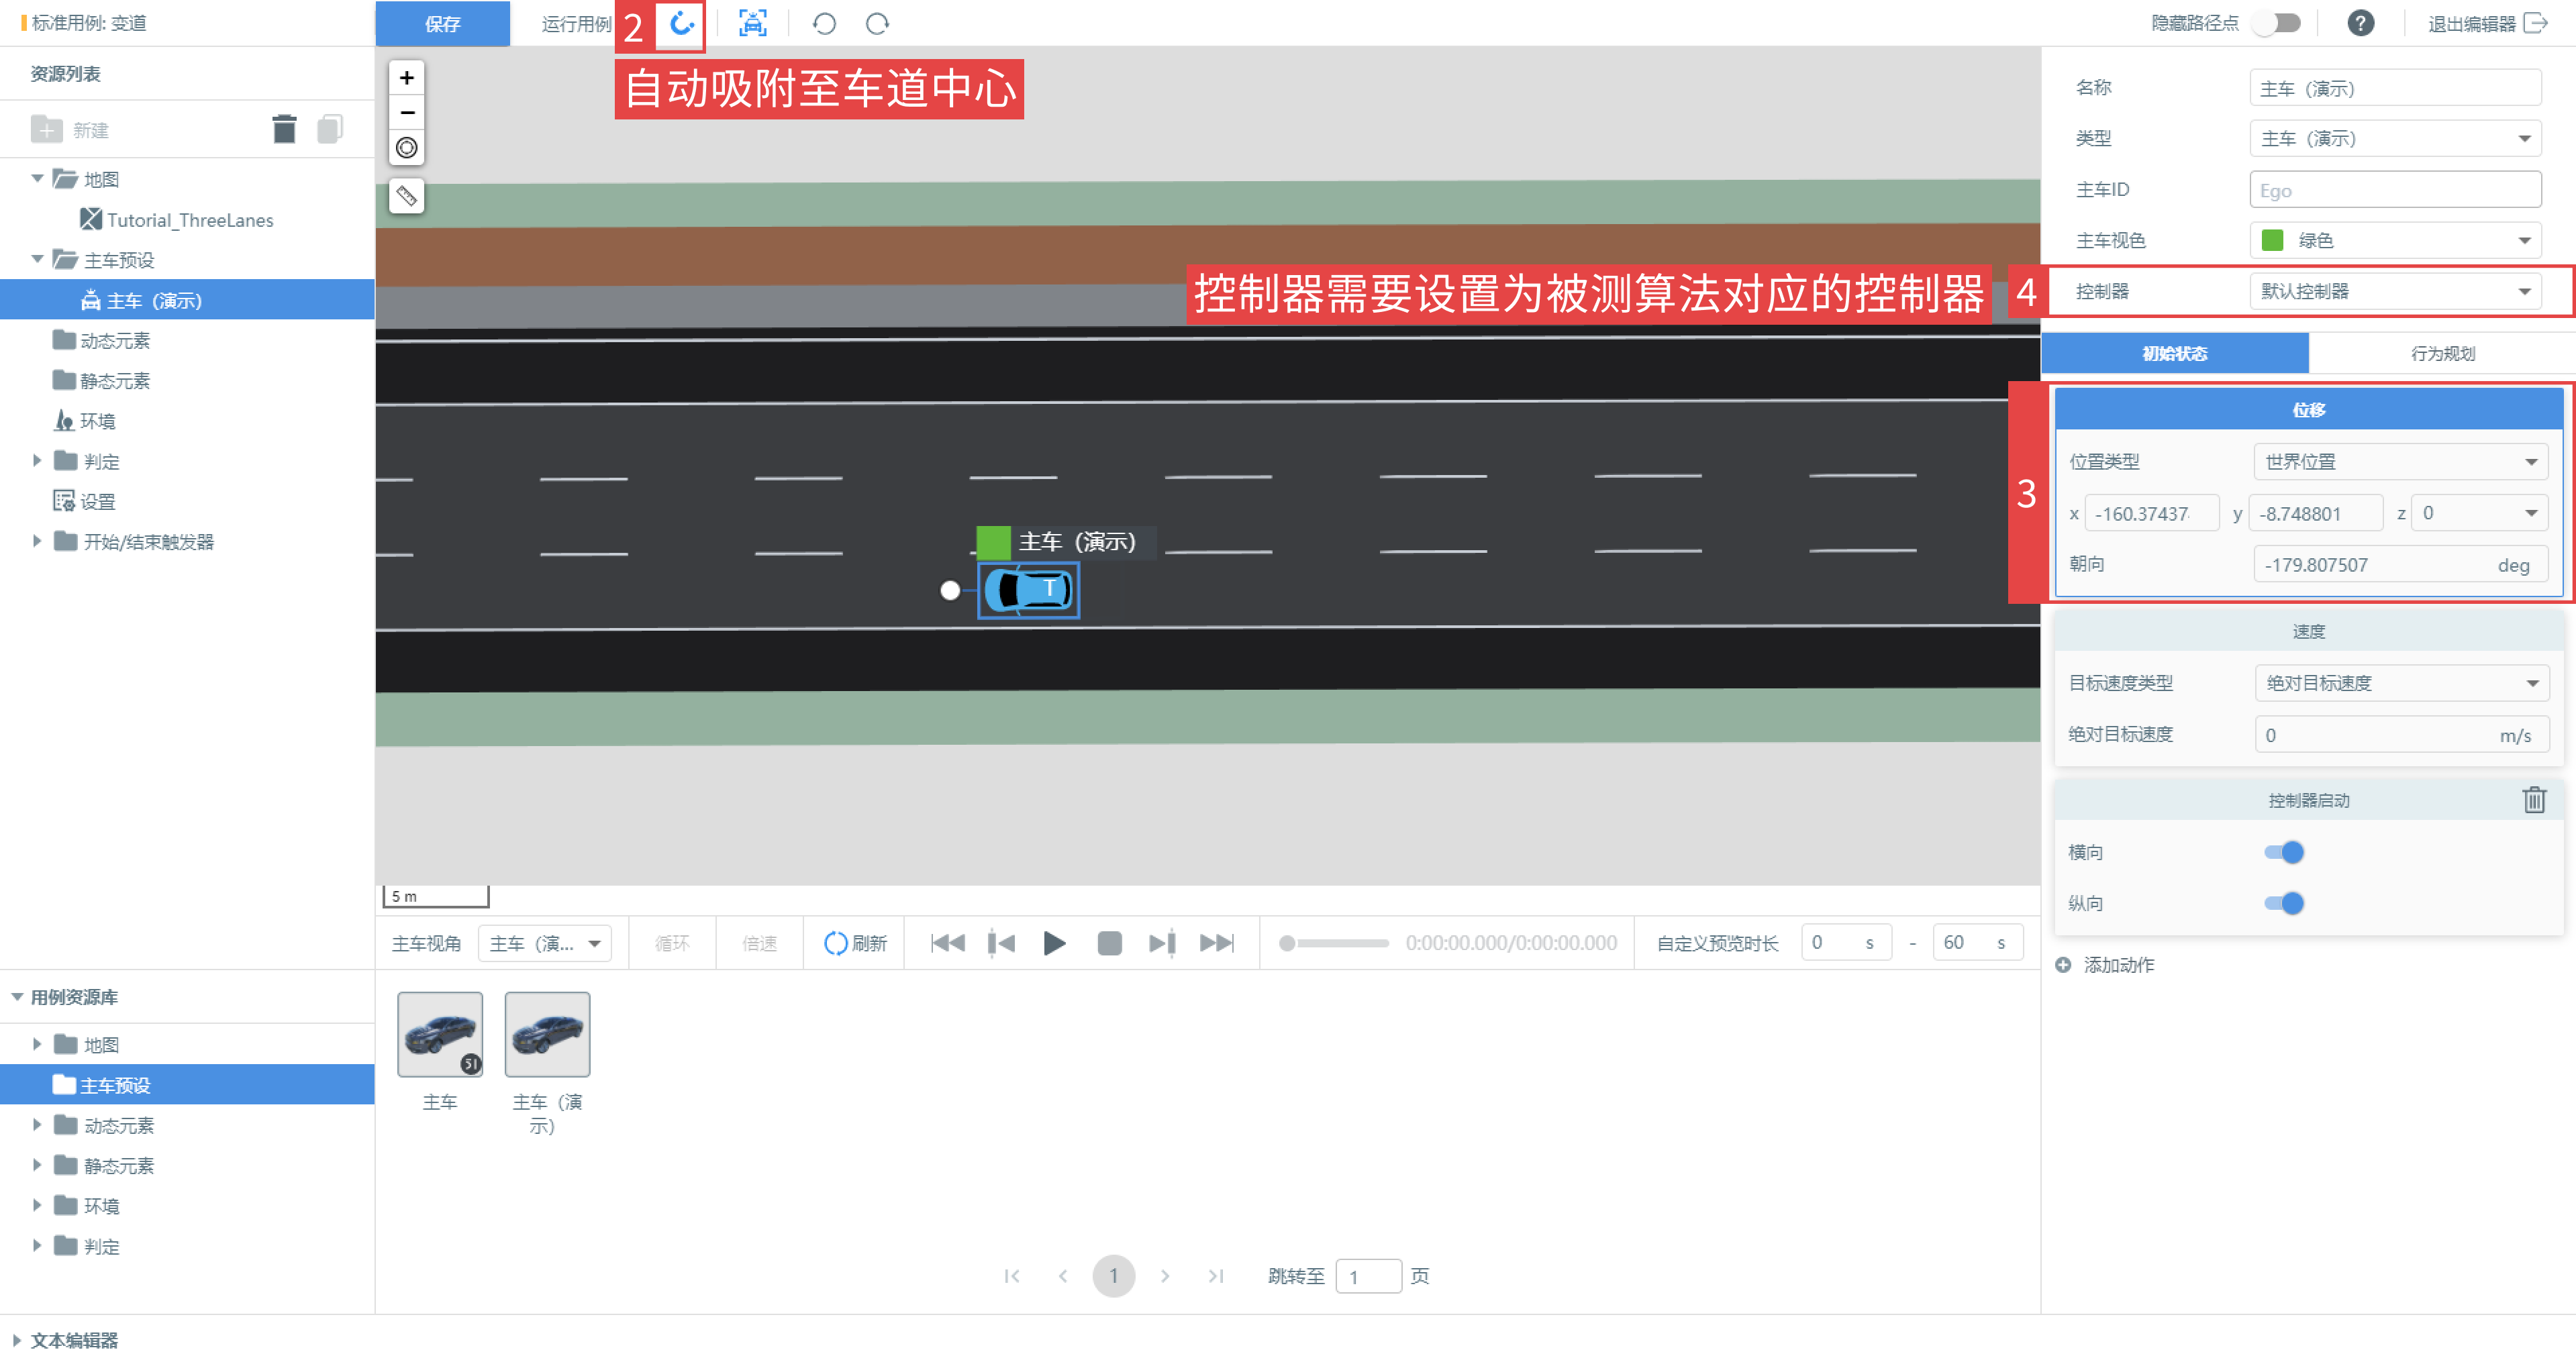Open the 环境 item in resource list
The image size is (2576, 1358).
(x=85, y=421)
